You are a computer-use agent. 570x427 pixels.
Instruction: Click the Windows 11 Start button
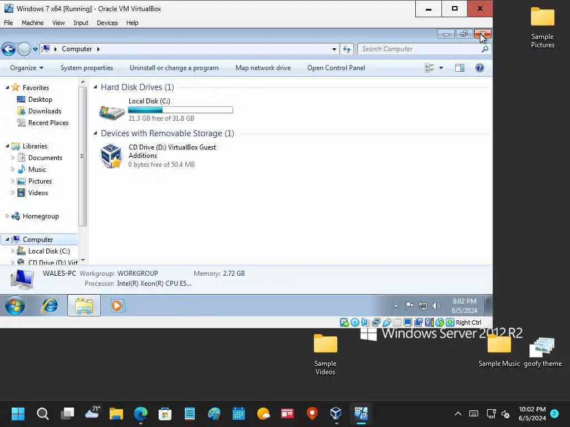click(18, 414)
